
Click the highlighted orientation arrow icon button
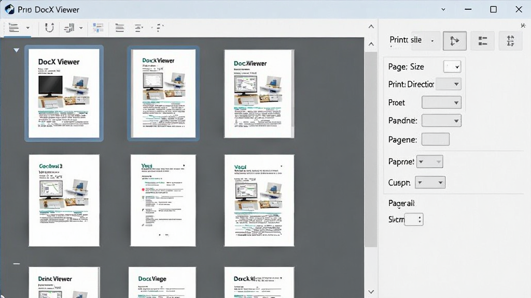point(454,41)
